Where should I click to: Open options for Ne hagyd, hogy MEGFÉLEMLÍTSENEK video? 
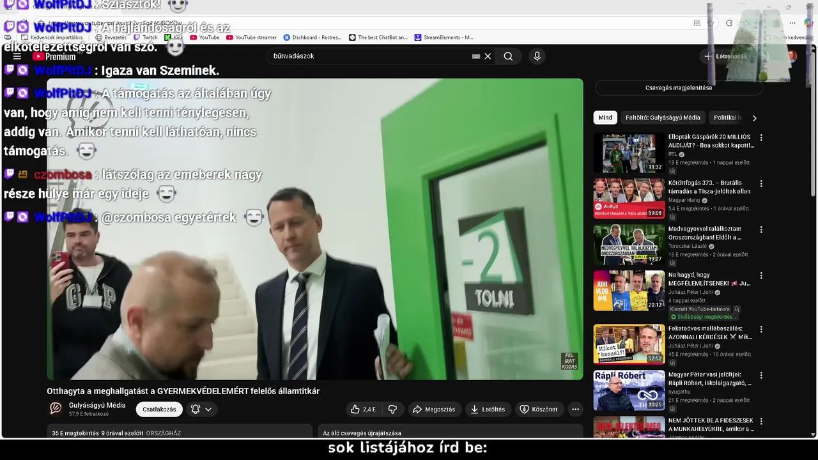coord(761,275)
